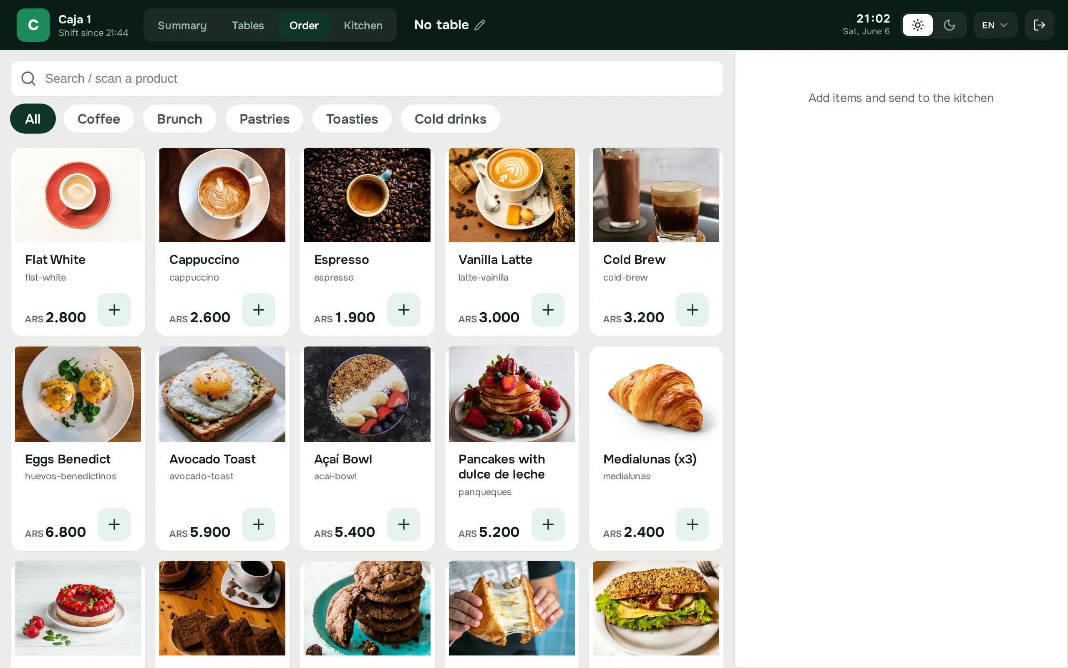The image size is (1068, 668).
Task: Filter by Cold drinks
Action: point(450,119)
